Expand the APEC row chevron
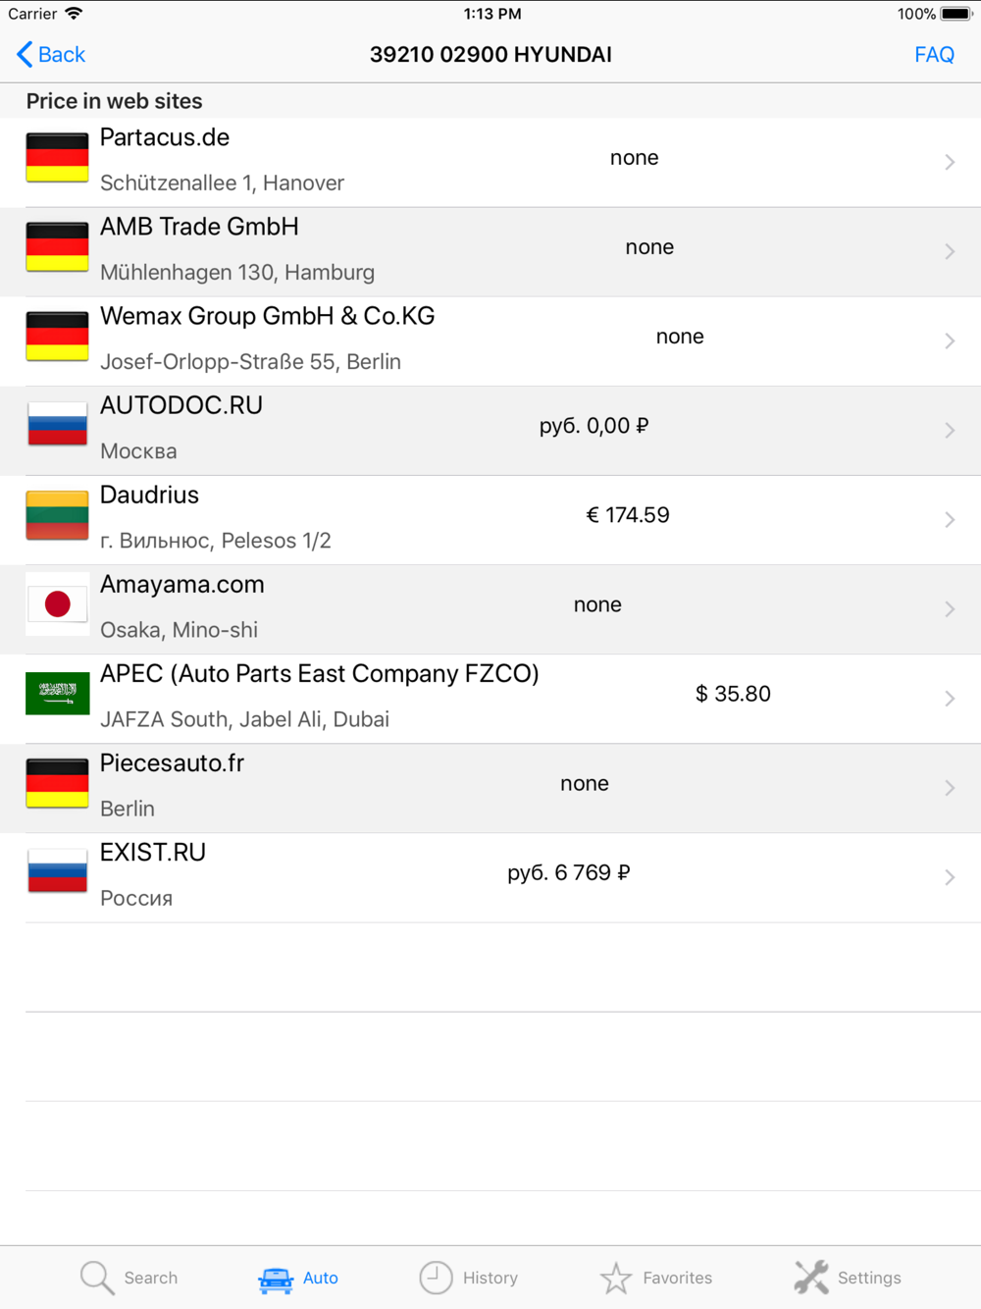 [x=950, y=699]
